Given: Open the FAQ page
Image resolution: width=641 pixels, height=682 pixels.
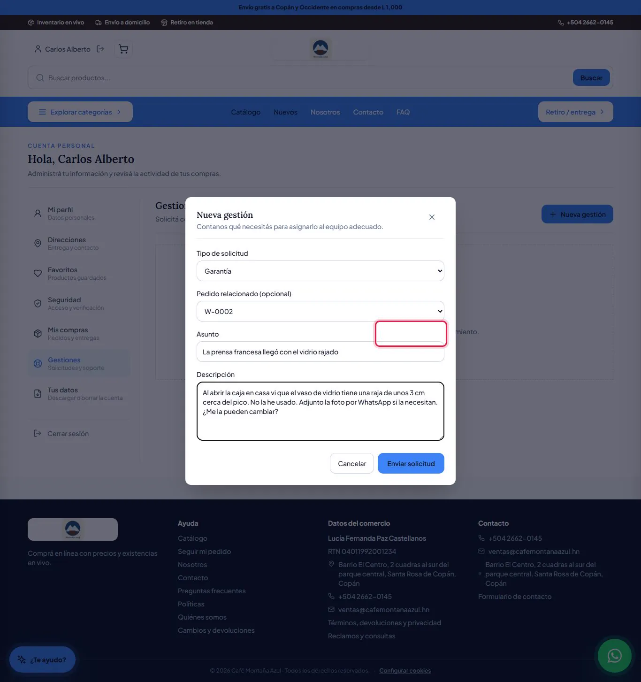Looking at the screenshot, I should pyautogui.click(x=403, y=112).
